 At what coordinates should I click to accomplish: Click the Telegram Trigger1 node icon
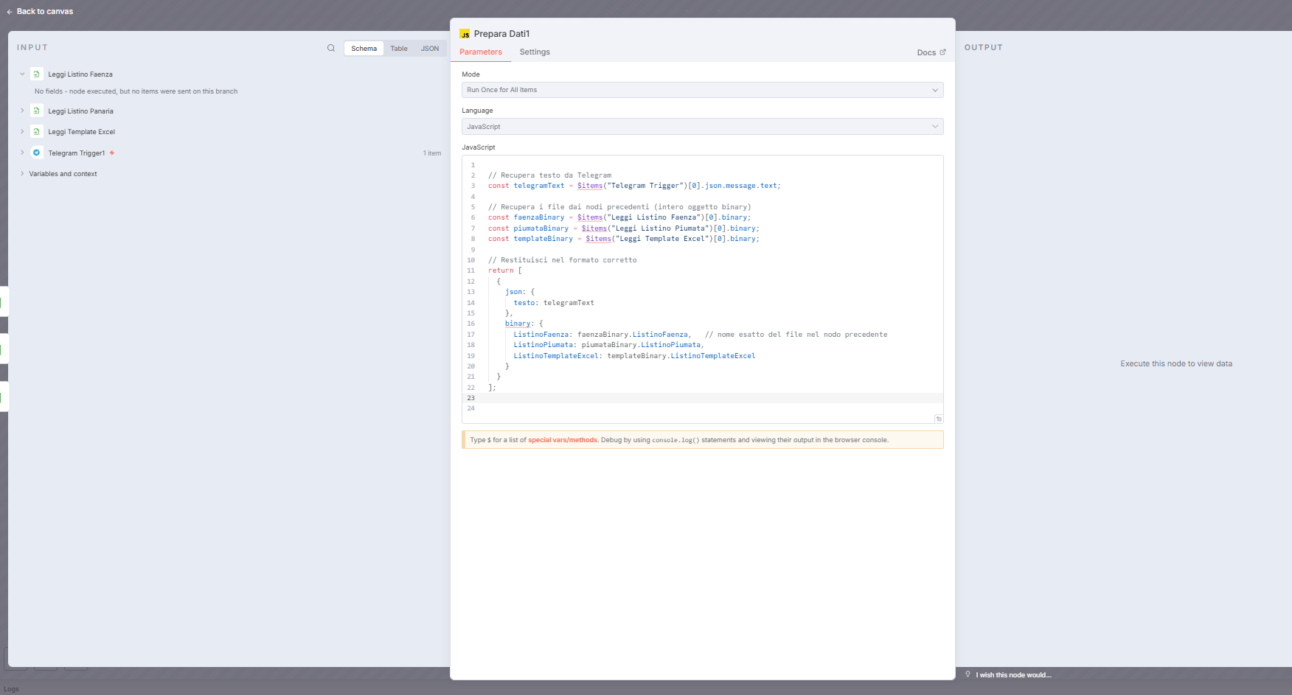click(x=37, y=153)
